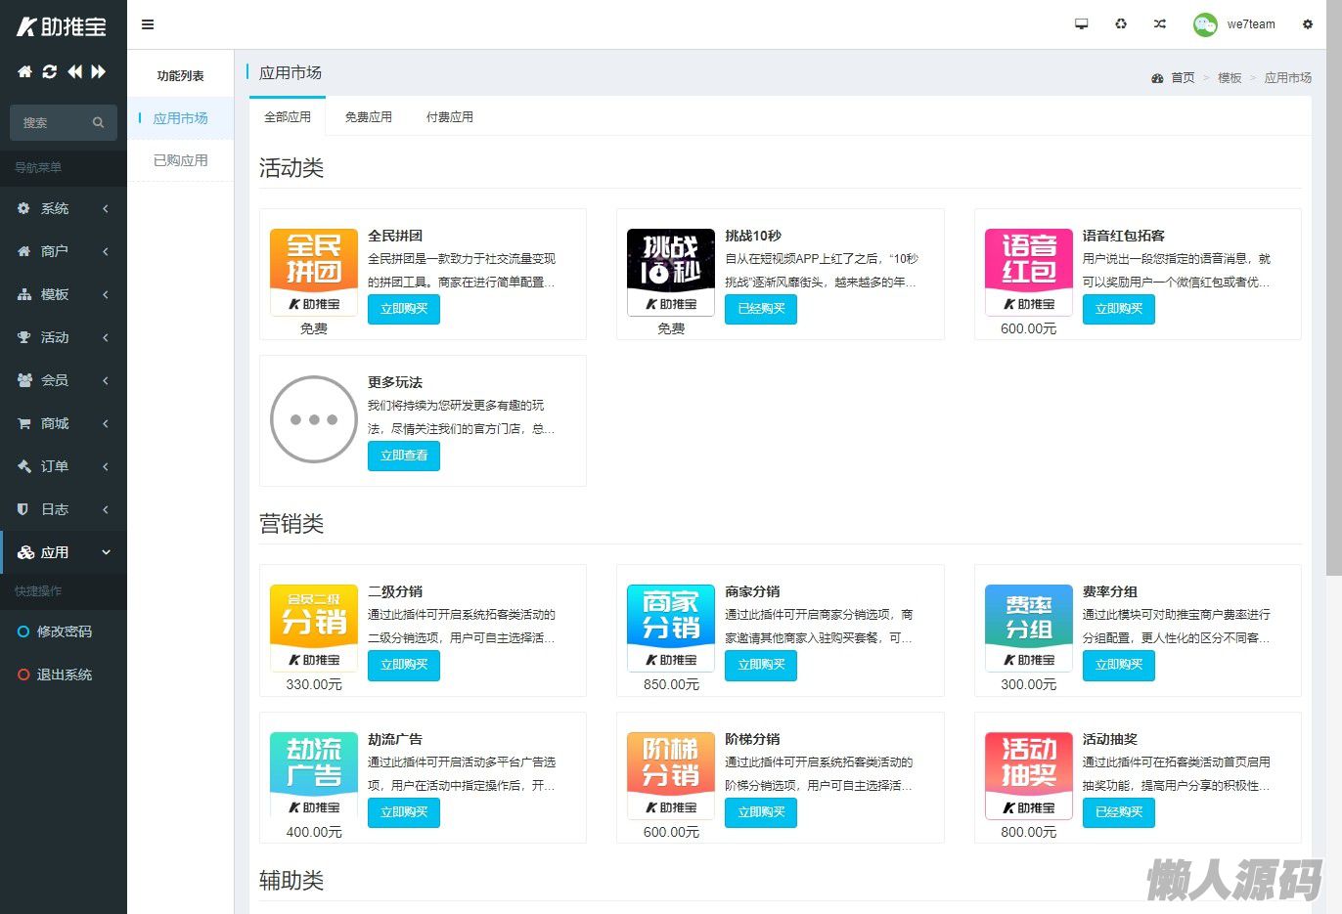Click the refresh icon in the sidebar header
1342x914 pixels.
tap(49, 71)
